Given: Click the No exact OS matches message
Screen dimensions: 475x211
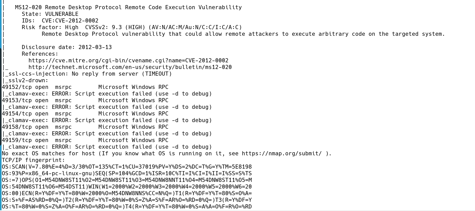Looking at the screenshot, I should [x=167, y=154].
